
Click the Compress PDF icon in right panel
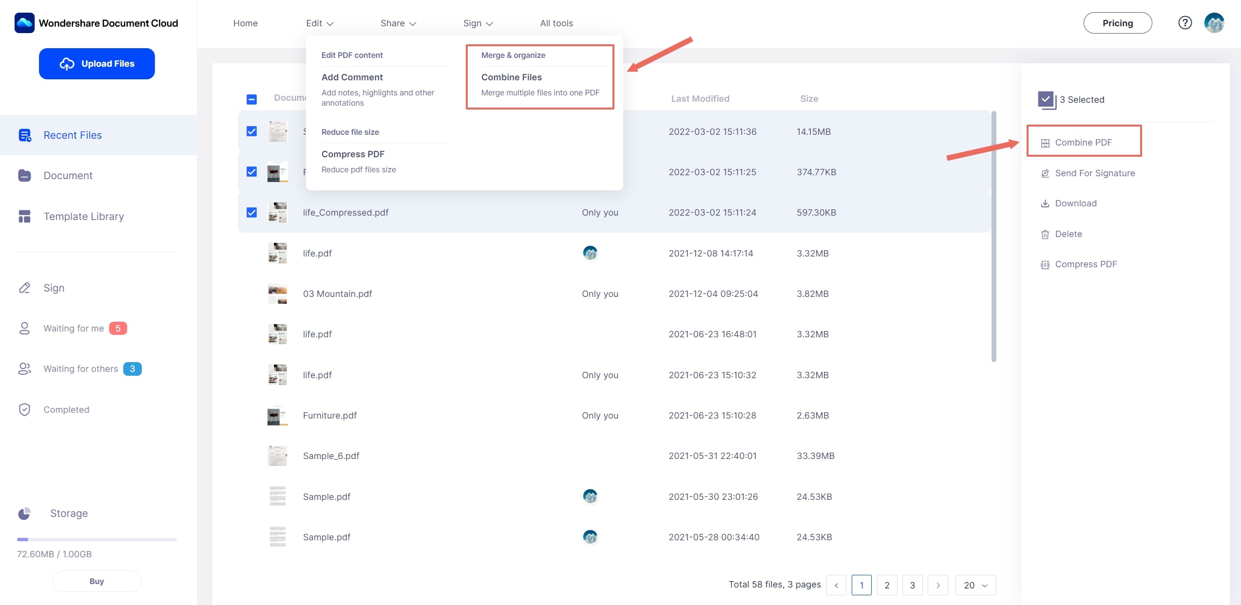pyautogui.click(x=1045, y=265)
